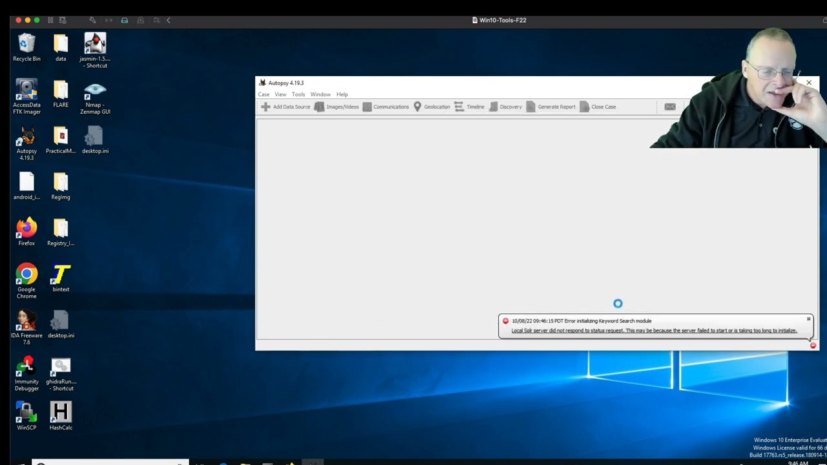Open the Help menu
This screenshot has height=465, width=827.
point(342,94)
